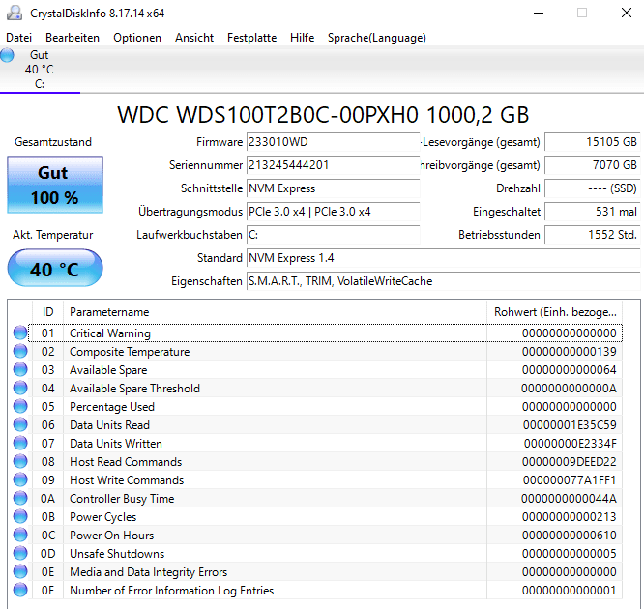644x609 pixels.
Task: Click status orb for Power On Hours row
Action: 20,535
